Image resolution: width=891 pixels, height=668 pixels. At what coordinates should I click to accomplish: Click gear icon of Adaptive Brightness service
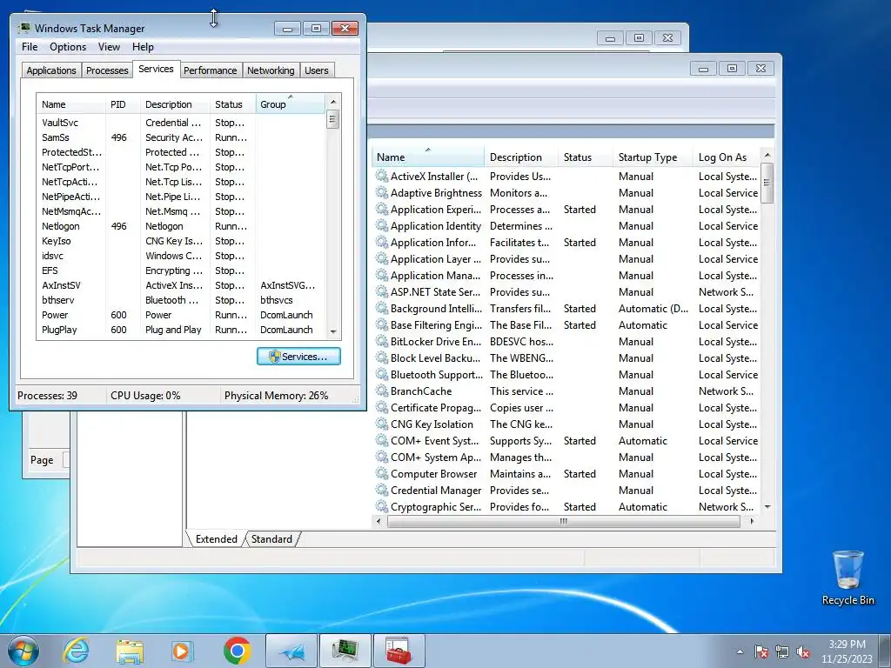tap(382, 192)
